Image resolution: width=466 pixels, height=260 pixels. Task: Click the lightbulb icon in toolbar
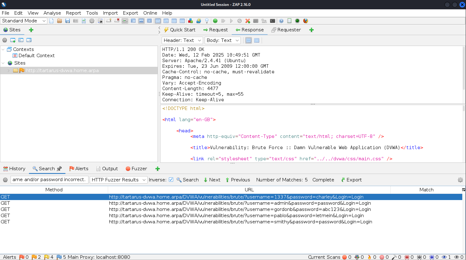click(x=207, y=21)
